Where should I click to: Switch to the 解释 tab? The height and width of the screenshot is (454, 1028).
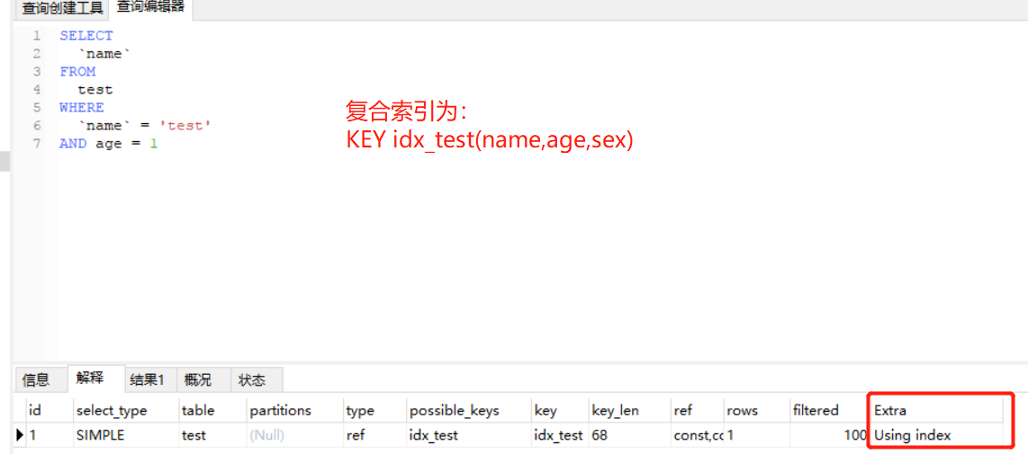click(90, 378)
